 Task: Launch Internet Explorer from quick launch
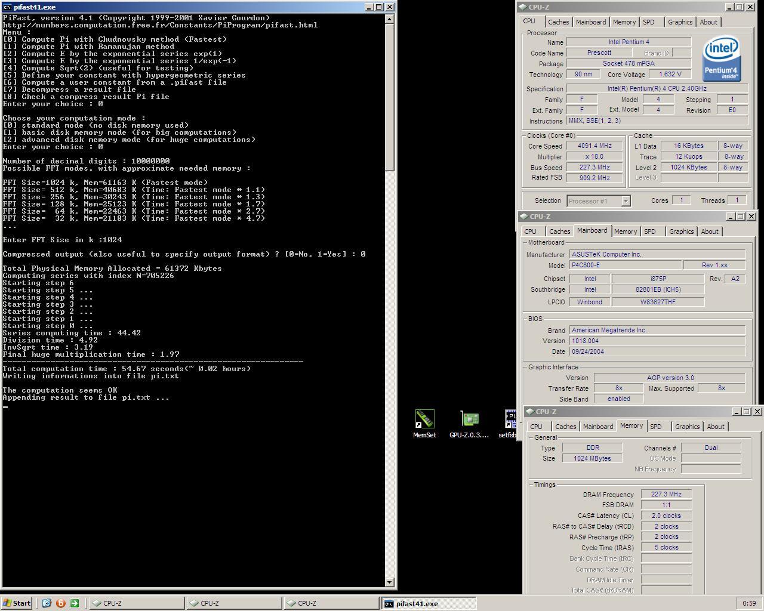point(47,603)
